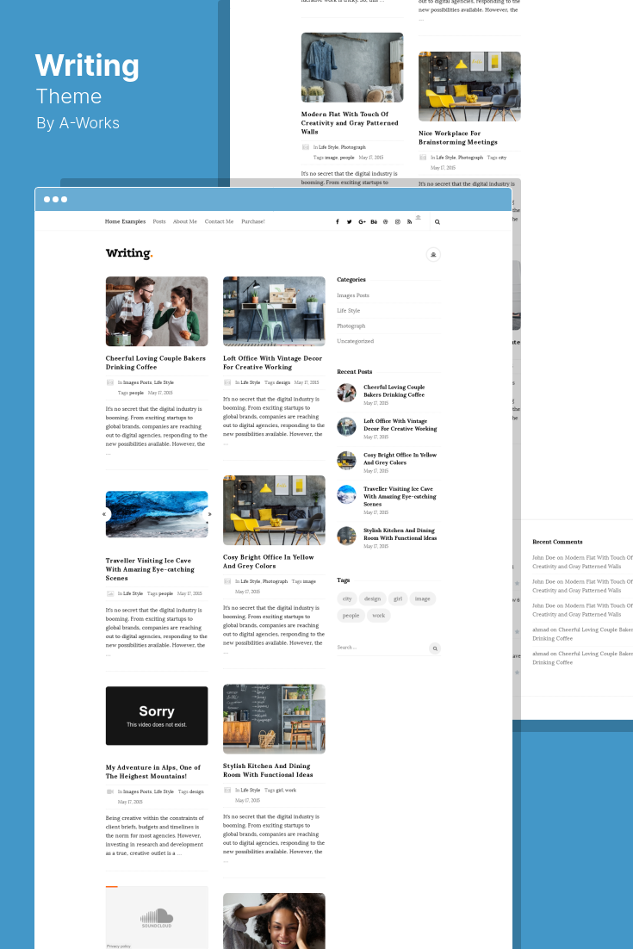Select the city tag
Image resolution: width=633 pixels, height=949 pixels.
click(347, 599)
